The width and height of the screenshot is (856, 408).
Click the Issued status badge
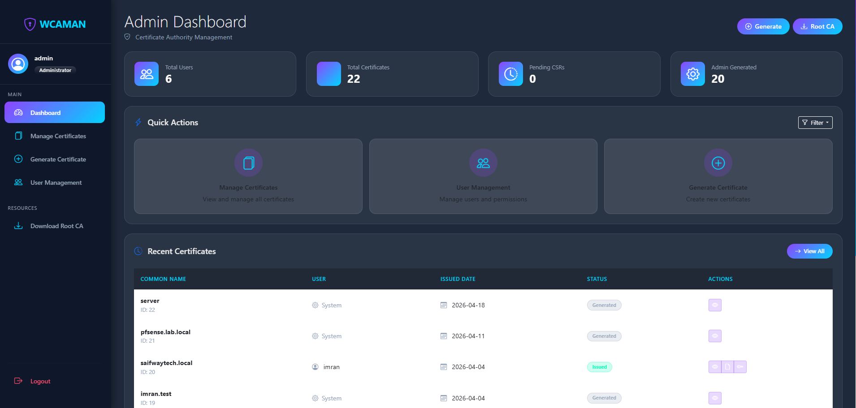coord(599,367)
